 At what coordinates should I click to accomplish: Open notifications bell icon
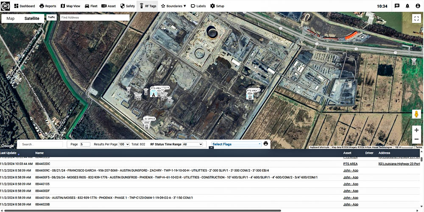407,6
